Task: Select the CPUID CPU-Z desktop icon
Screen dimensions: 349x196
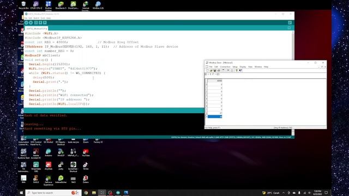Action: 36,5
